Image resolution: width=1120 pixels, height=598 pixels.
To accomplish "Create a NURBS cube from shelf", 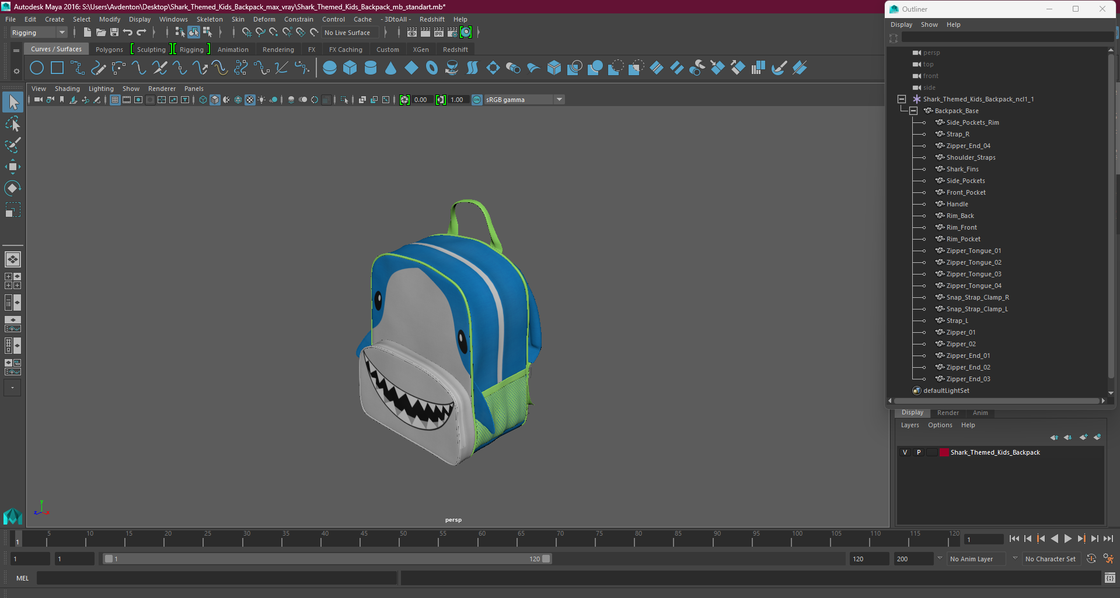I will point(350,68).
